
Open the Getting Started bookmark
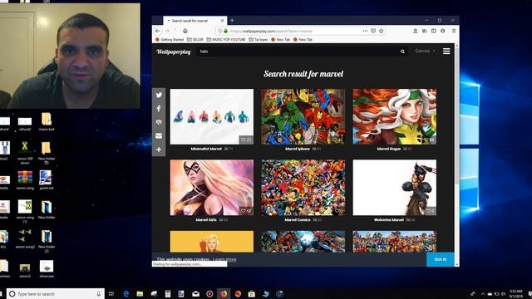[x=170, y=40]
